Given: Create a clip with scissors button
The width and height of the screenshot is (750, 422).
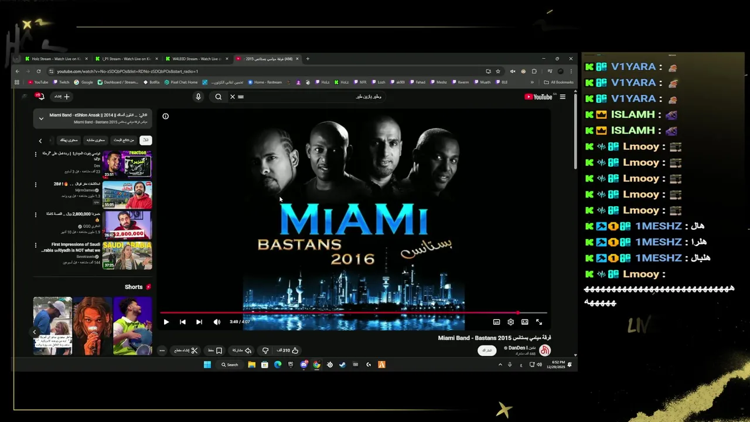Looking at the screenshot, I should [186, 350].
